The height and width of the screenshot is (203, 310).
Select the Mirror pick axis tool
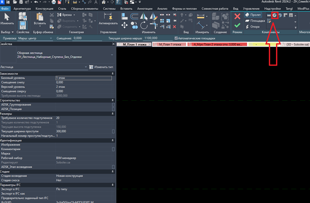144,16
